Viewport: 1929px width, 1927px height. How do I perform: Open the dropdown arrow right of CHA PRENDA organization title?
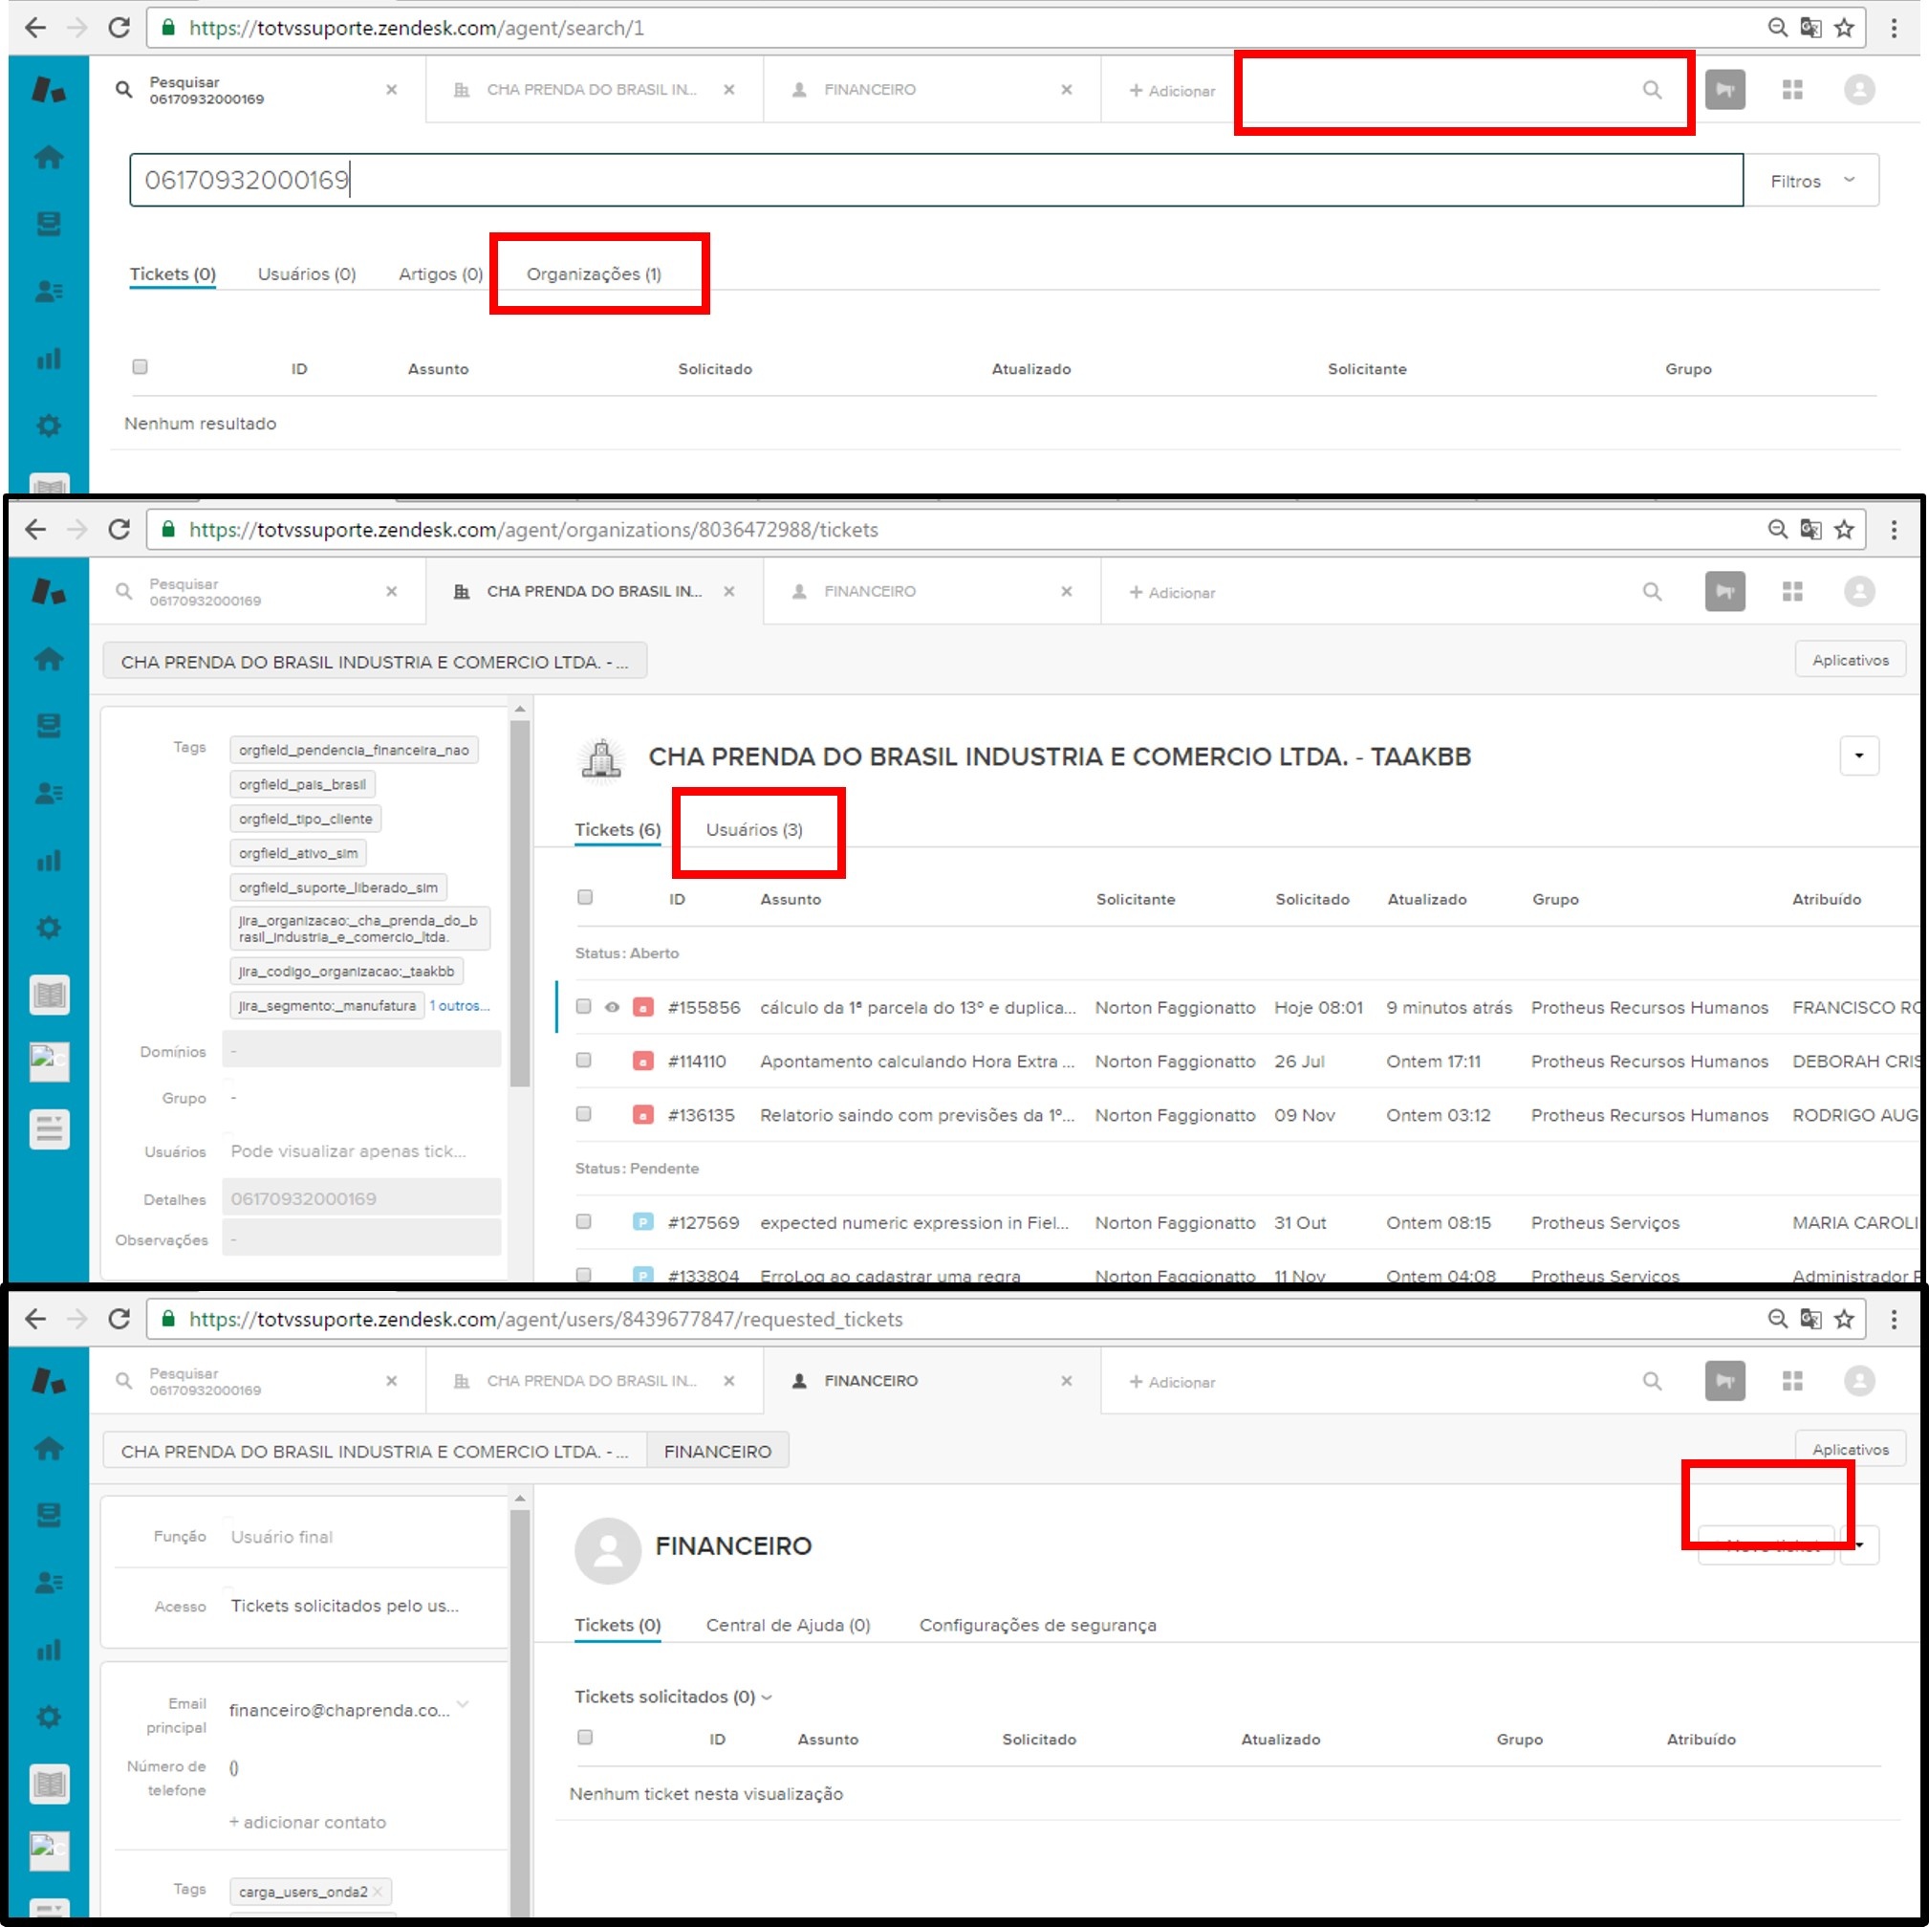click(x=1858, y=756)
